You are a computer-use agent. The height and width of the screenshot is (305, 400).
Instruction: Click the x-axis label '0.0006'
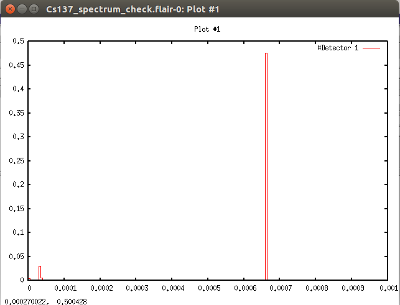pos(245,288)
